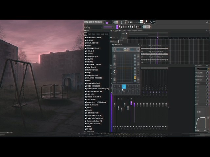Toggle the purple pattern/song mode button
This screenshot has width=210, height=157.
[x=107, y=23]
